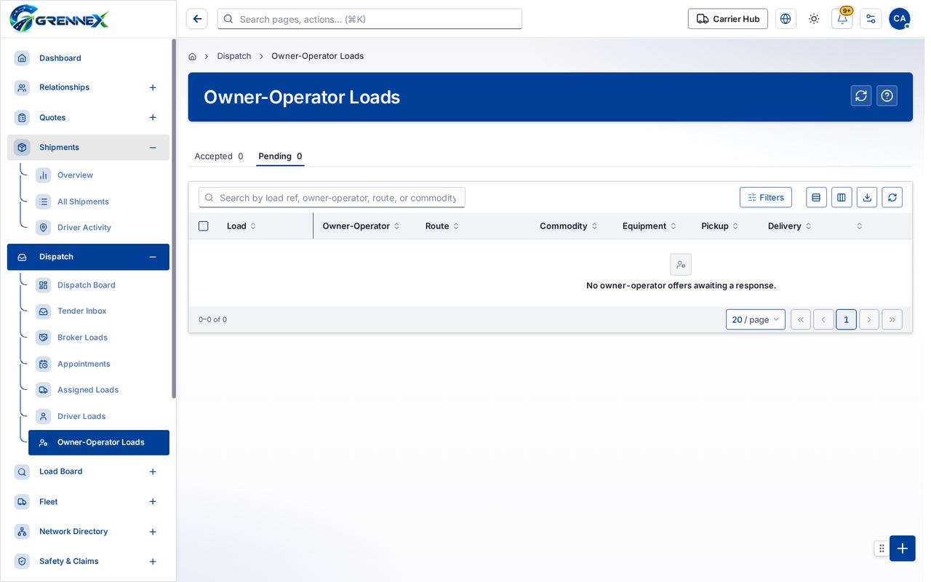Image resolution: width=931 pixels, height=582 pixels.
Task: Open the CA user avatar menu
Action: click(x=900, y=19)
